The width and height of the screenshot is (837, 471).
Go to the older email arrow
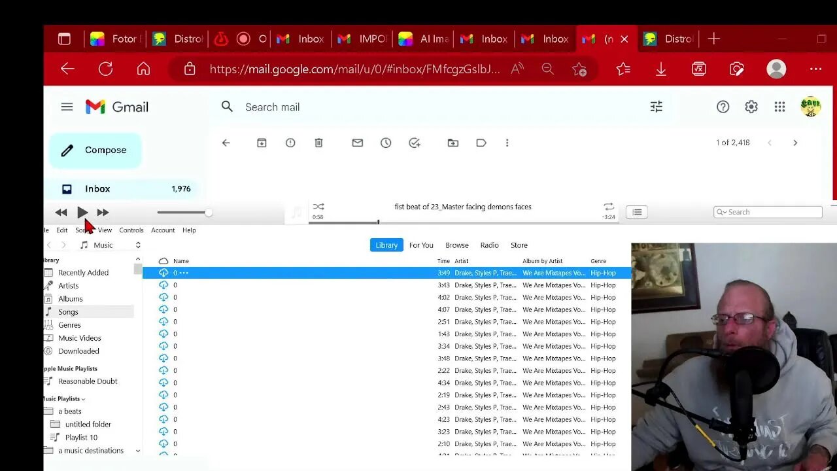[x=795, y=143]
